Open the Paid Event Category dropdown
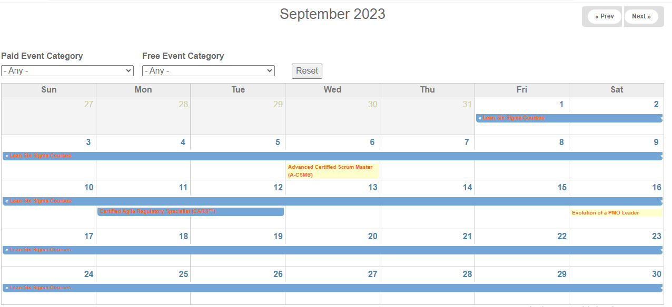This screenshot has width=672, height=307. (67, 70)
